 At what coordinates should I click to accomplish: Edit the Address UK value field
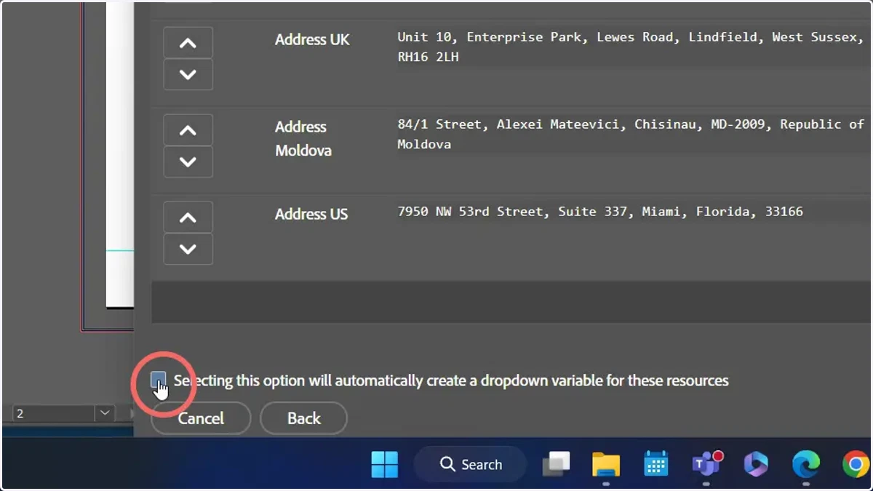[x=633, y=47]
